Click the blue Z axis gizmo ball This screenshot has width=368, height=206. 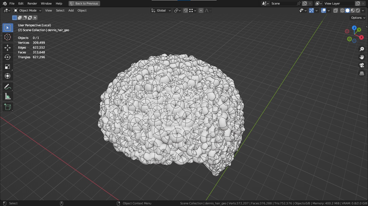tap(354, 28)
